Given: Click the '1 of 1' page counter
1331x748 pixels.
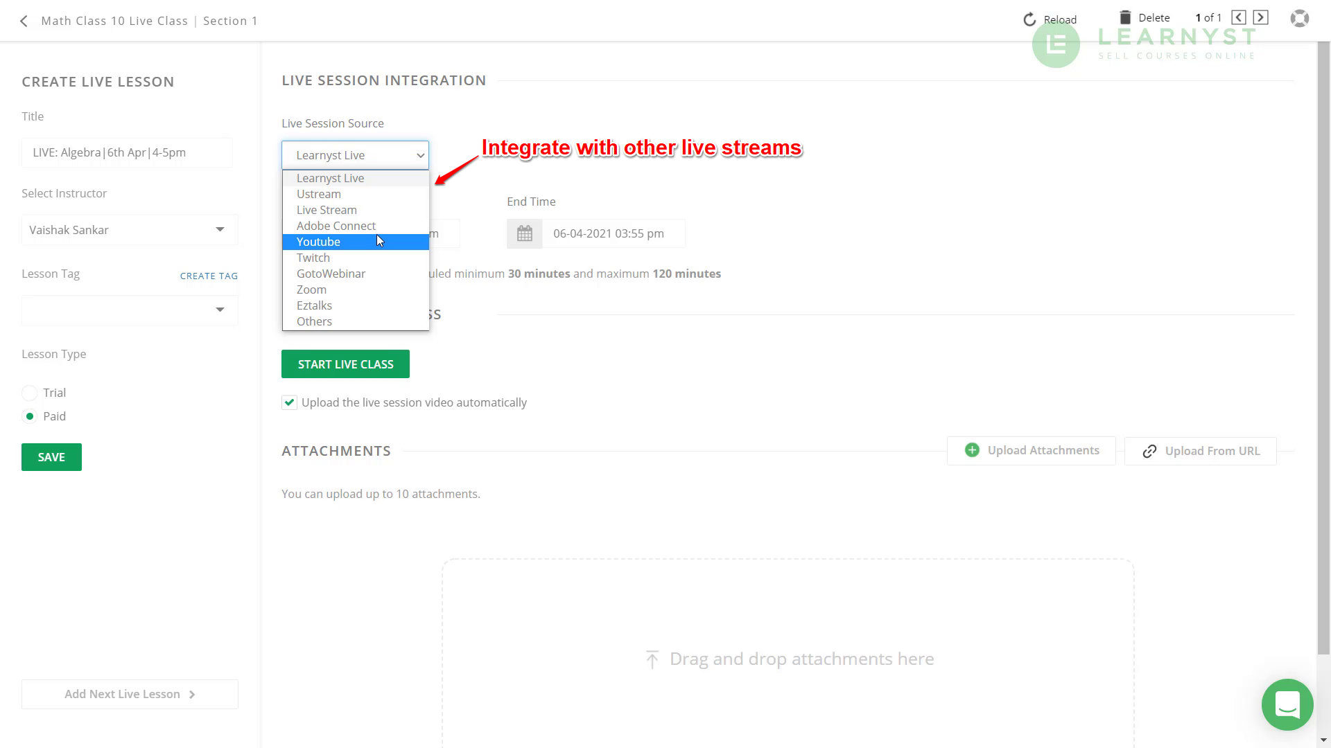Looking at the screenshot, I should pyautogui.click(x=1208, y=18).
